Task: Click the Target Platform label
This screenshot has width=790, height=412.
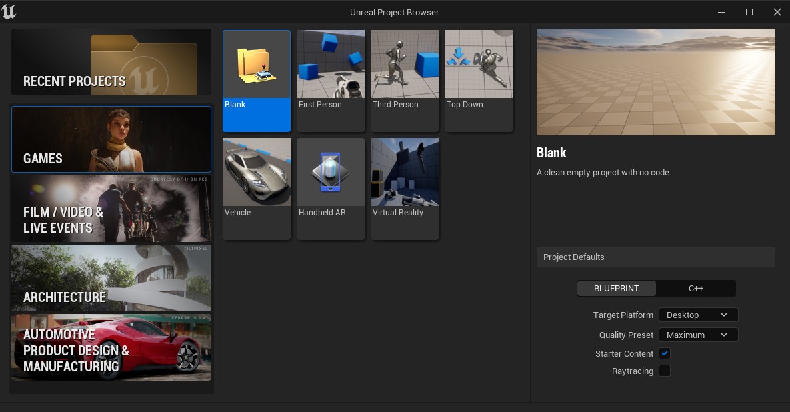Action: click(x=623, y=315)
